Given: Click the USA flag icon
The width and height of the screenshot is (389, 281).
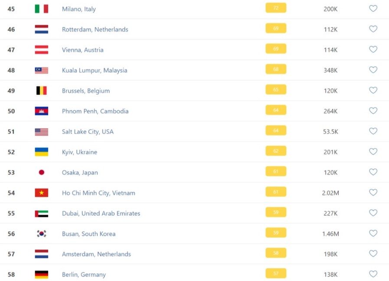Looking at the screenshot, I should (42, 132).
